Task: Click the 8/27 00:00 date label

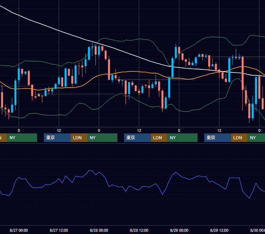Action: (19, 230)
